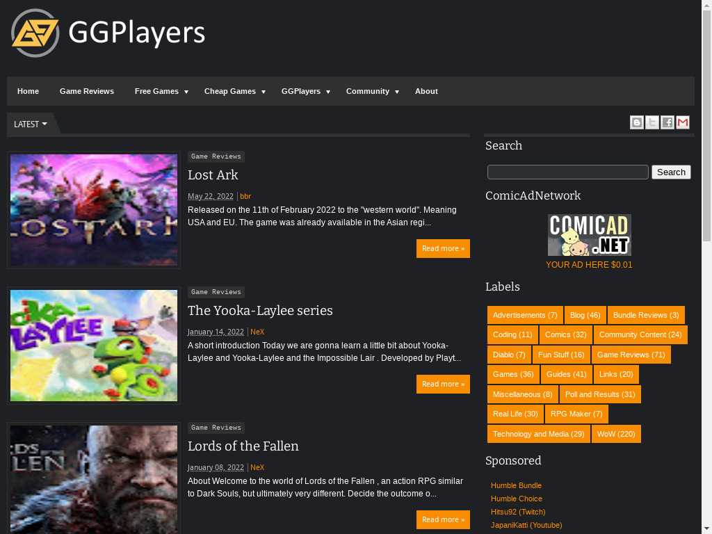Open the Lords of the Fallen title
The image size is (712, 534).
click(x=243, y=446)
